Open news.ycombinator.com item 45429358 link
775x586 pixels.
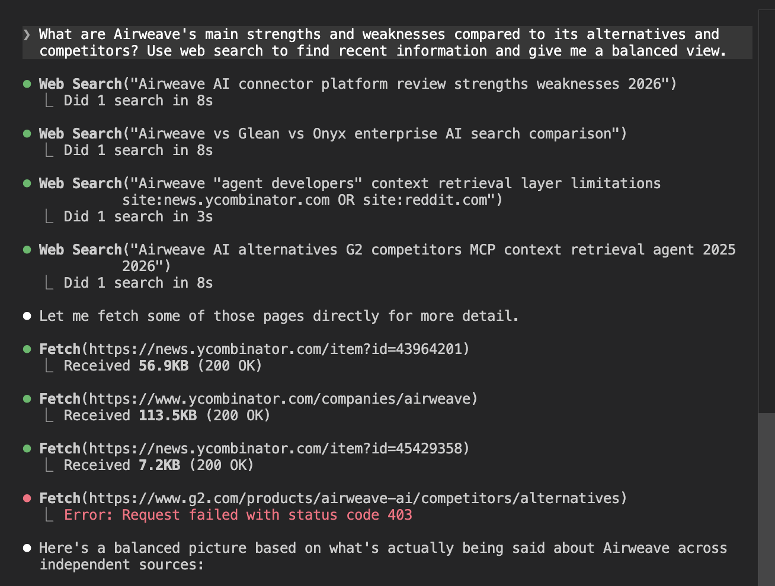[278, 449]
